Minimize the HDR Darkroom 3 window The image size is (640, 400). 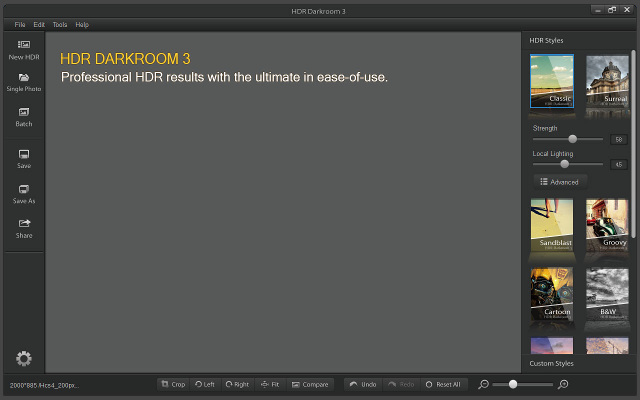597,9
